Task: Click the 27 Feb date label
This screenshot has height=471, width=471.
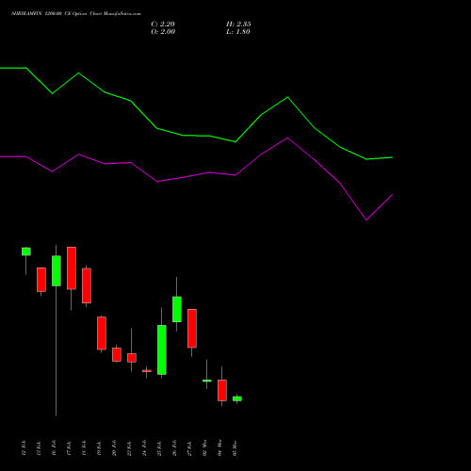Action: (189, 448)
